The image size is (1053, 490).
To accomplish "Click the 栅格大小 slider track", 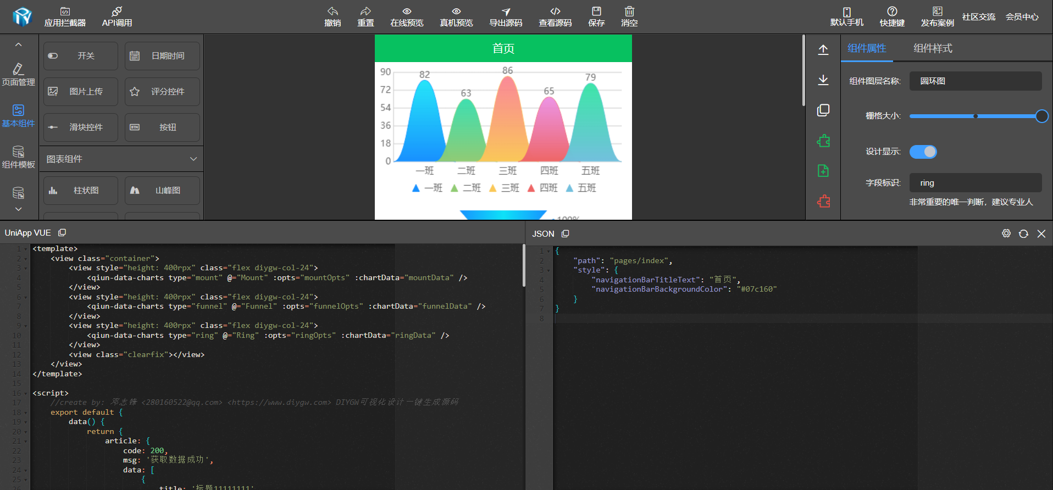I will point(976,116).
